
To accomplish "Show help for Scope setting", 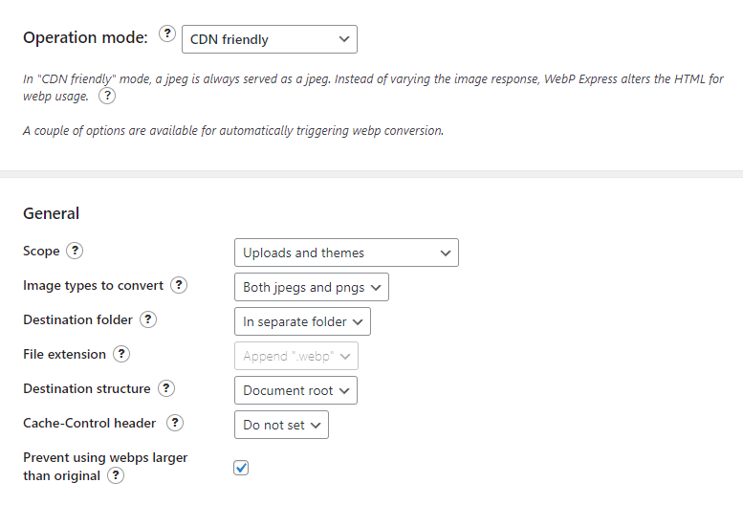I will pos(75,251).
